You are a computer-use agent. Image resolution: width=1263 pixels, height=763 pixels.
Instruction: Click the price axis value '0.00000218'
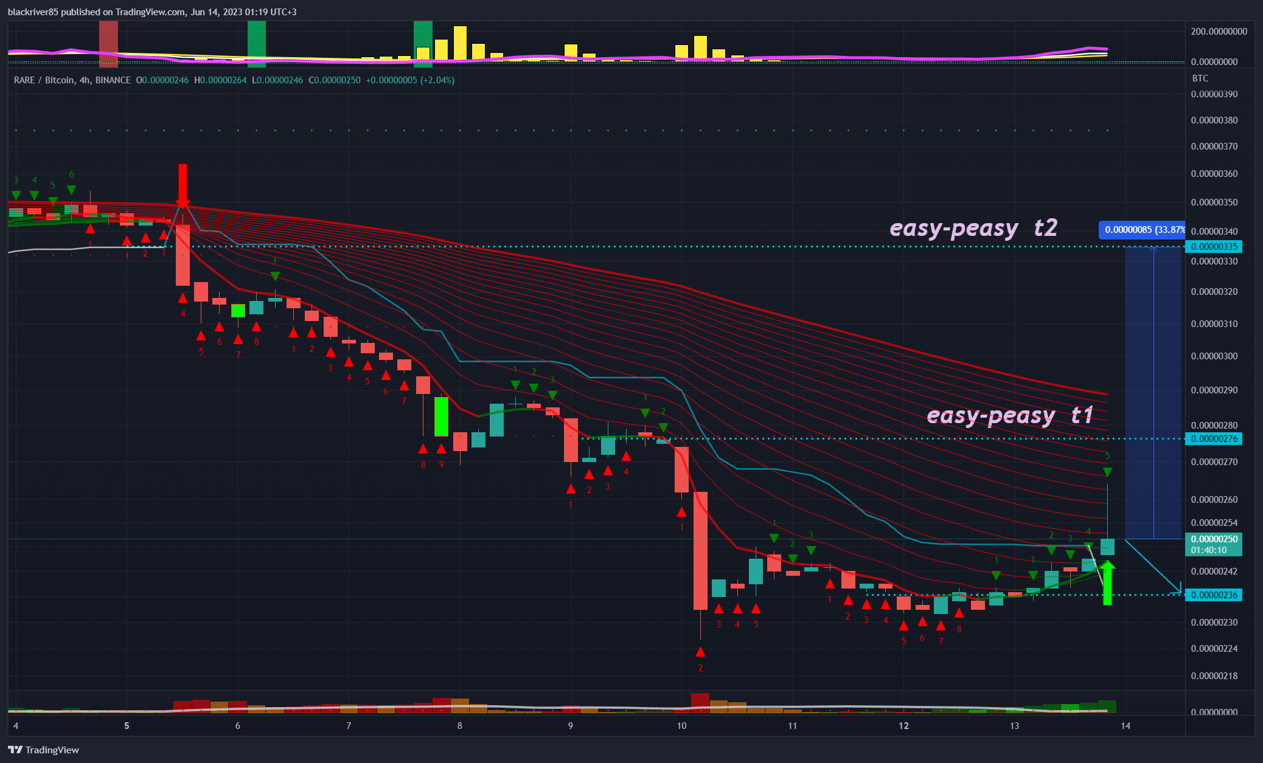(x=1214, y=676)
